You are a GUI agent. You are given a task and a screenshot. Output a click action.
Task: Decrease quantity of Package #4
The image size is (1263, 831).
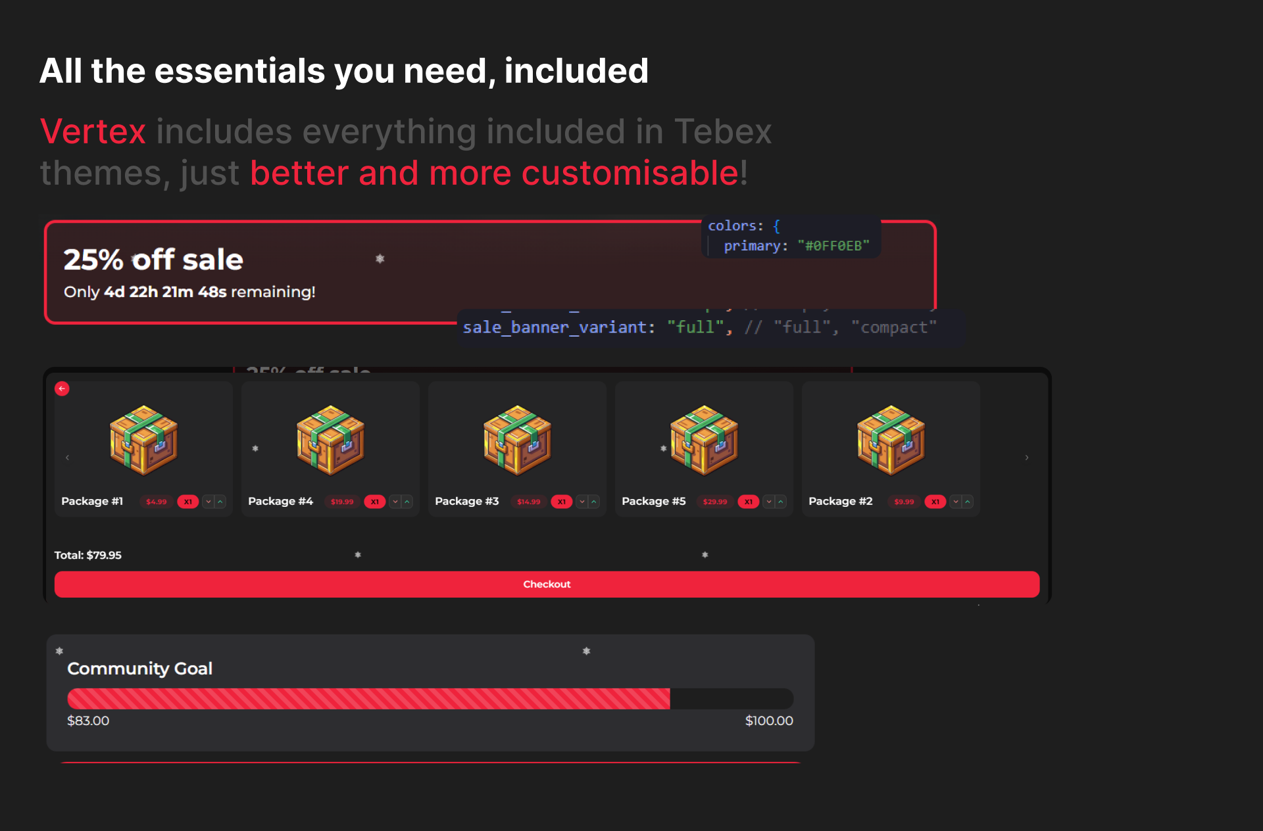[x=395, y=502]
